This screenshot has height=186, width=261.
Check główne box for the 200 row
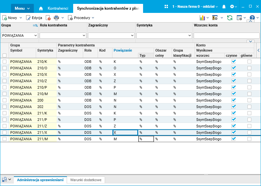[x=249, y=100]
